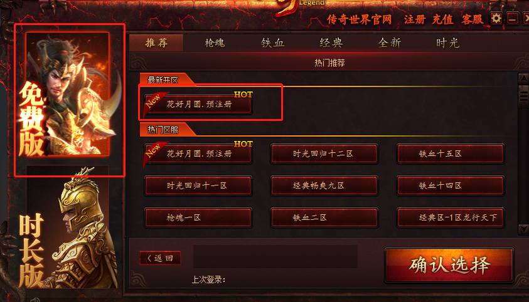Image resolution: width=529 pixels, height=302 pixels.
Task: Open the 时光 tab
Action: [x=447, y=43]
